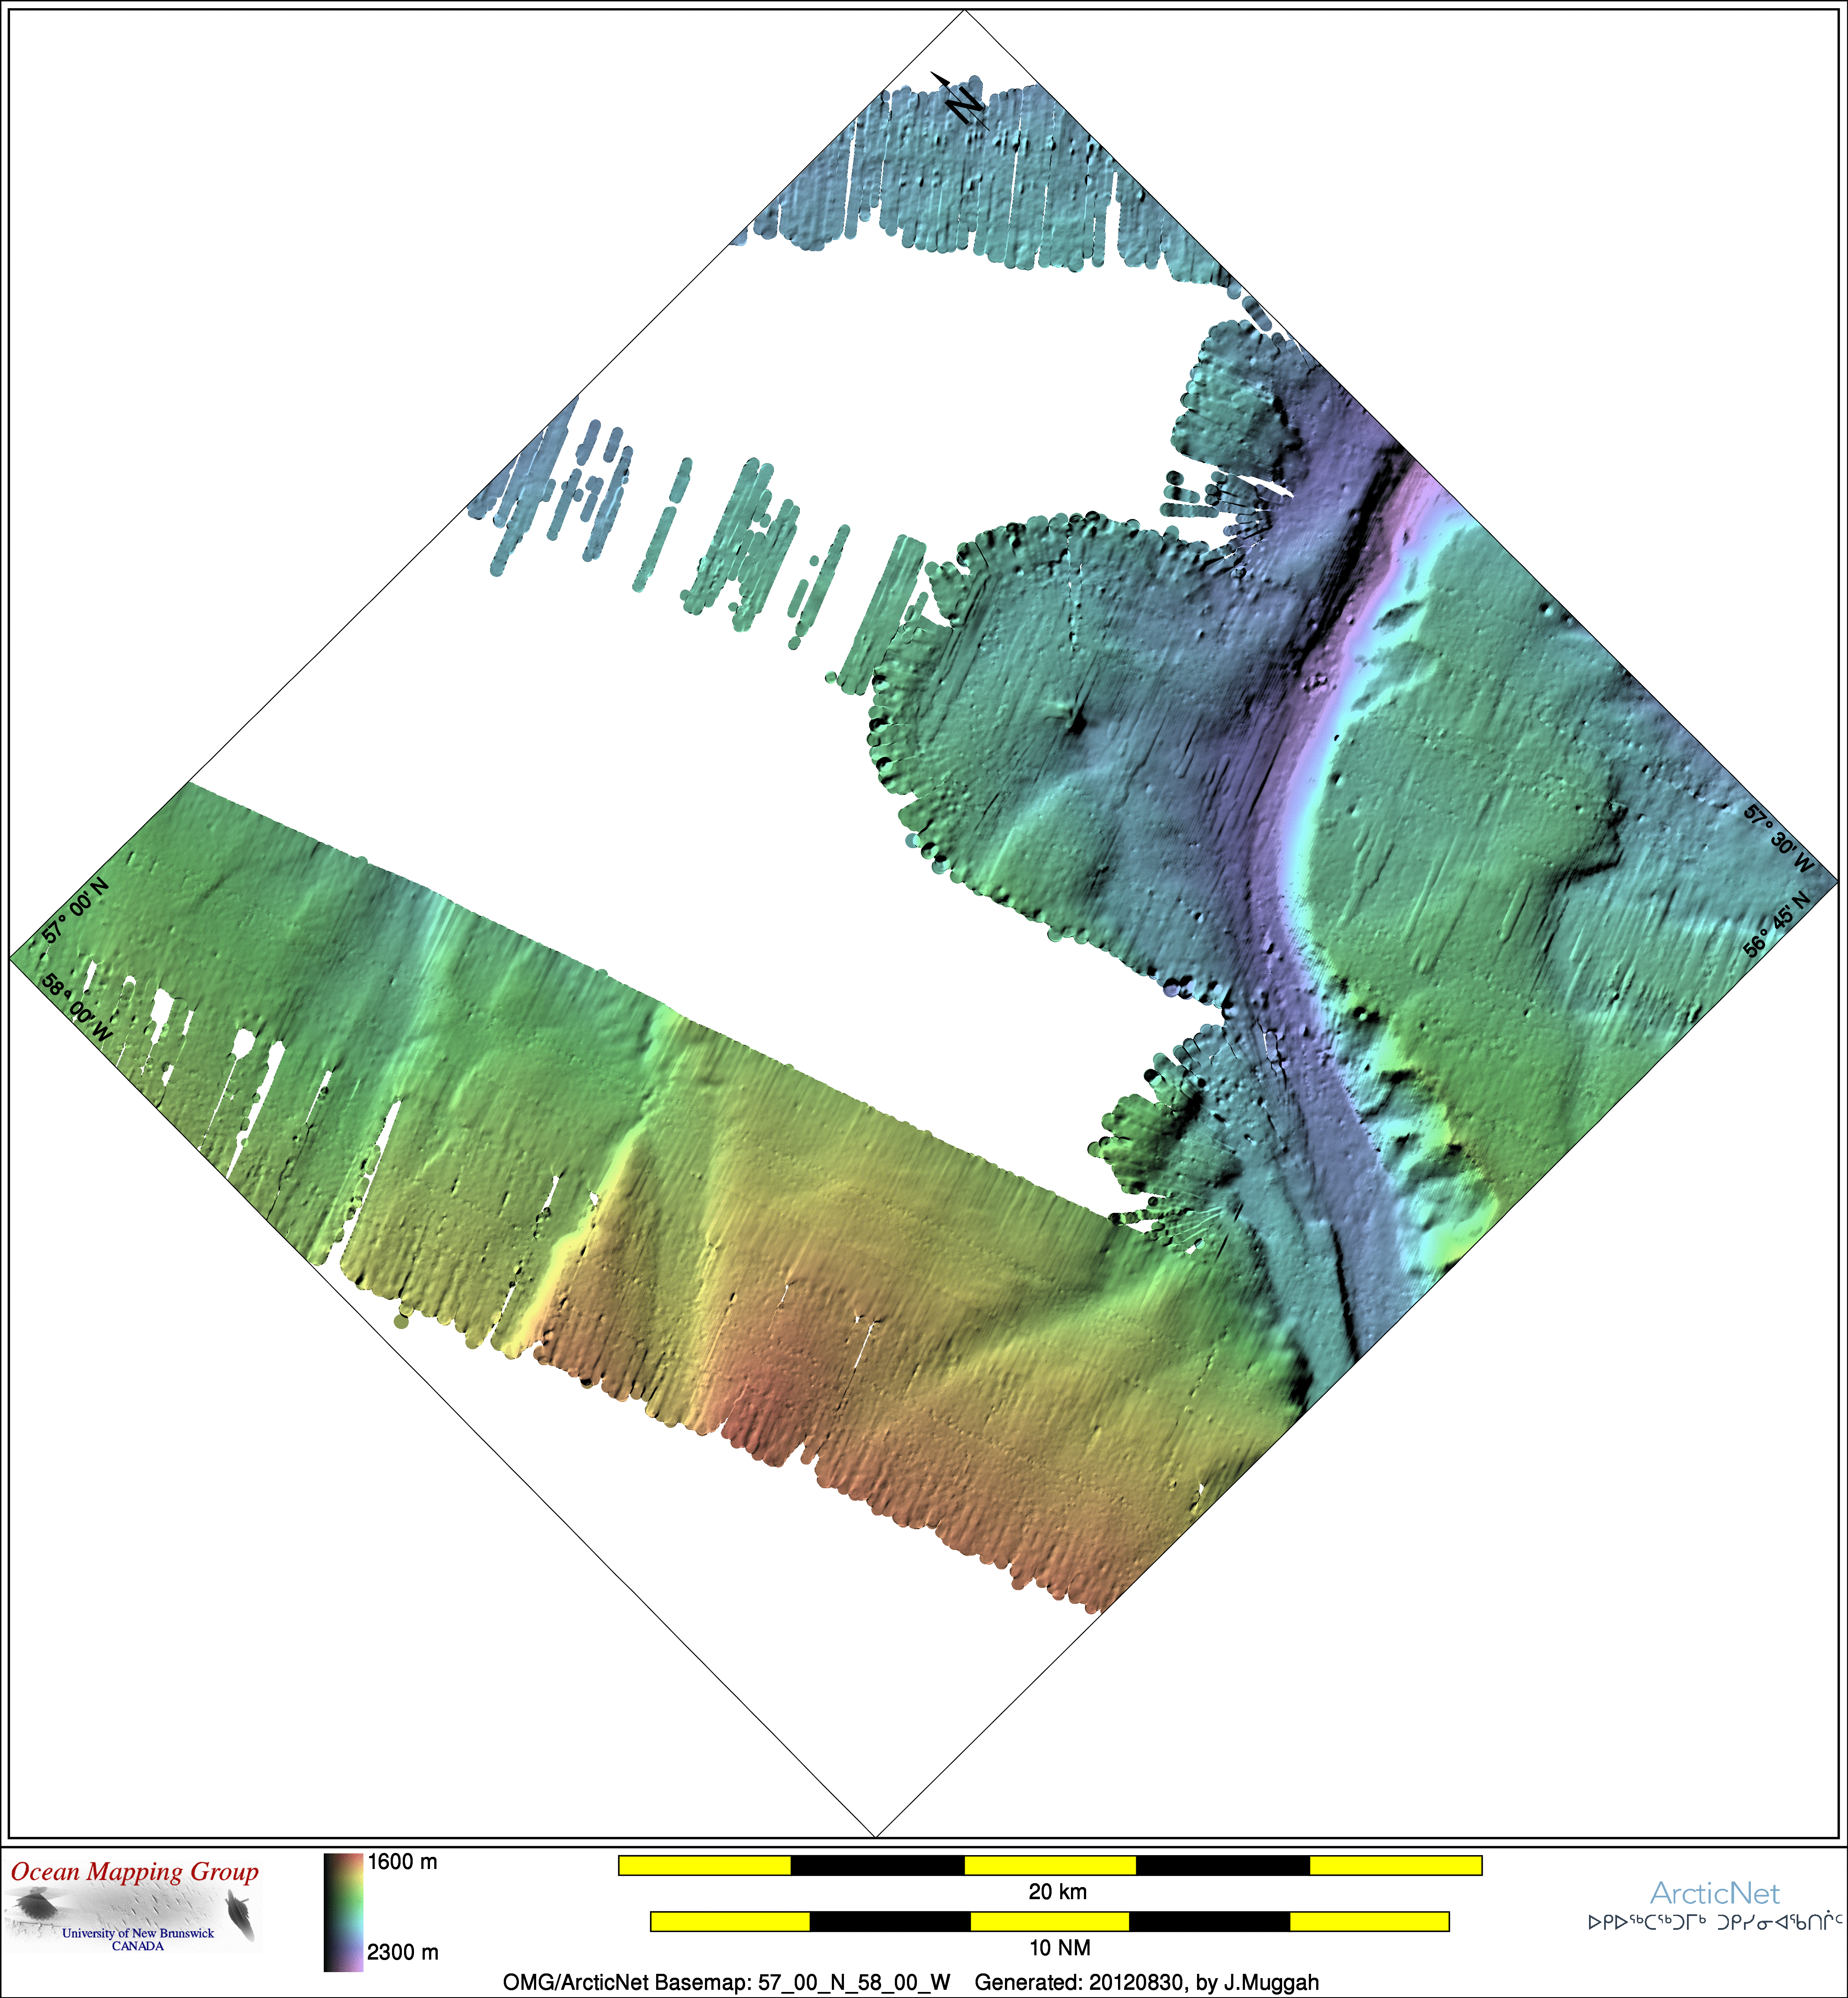Click the 10 NM scale bar
Screen dimensions: 1848x1998
tap(1049, 1921)
